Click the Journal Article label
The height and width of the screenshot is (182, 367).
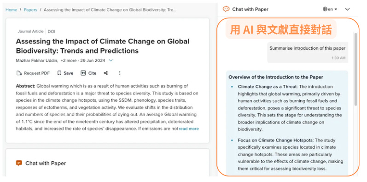(x=31, y=31)
